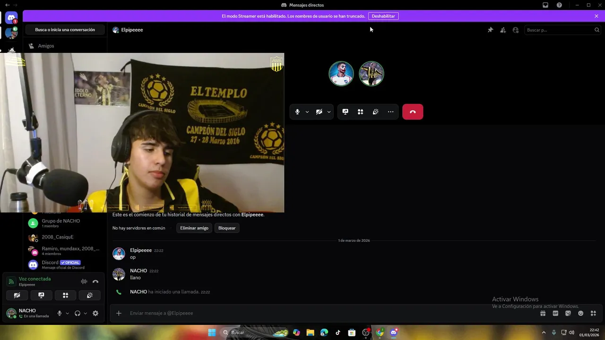Share screen from the voice panel
The width and height of the screenshot is (605, 340).
41,296
